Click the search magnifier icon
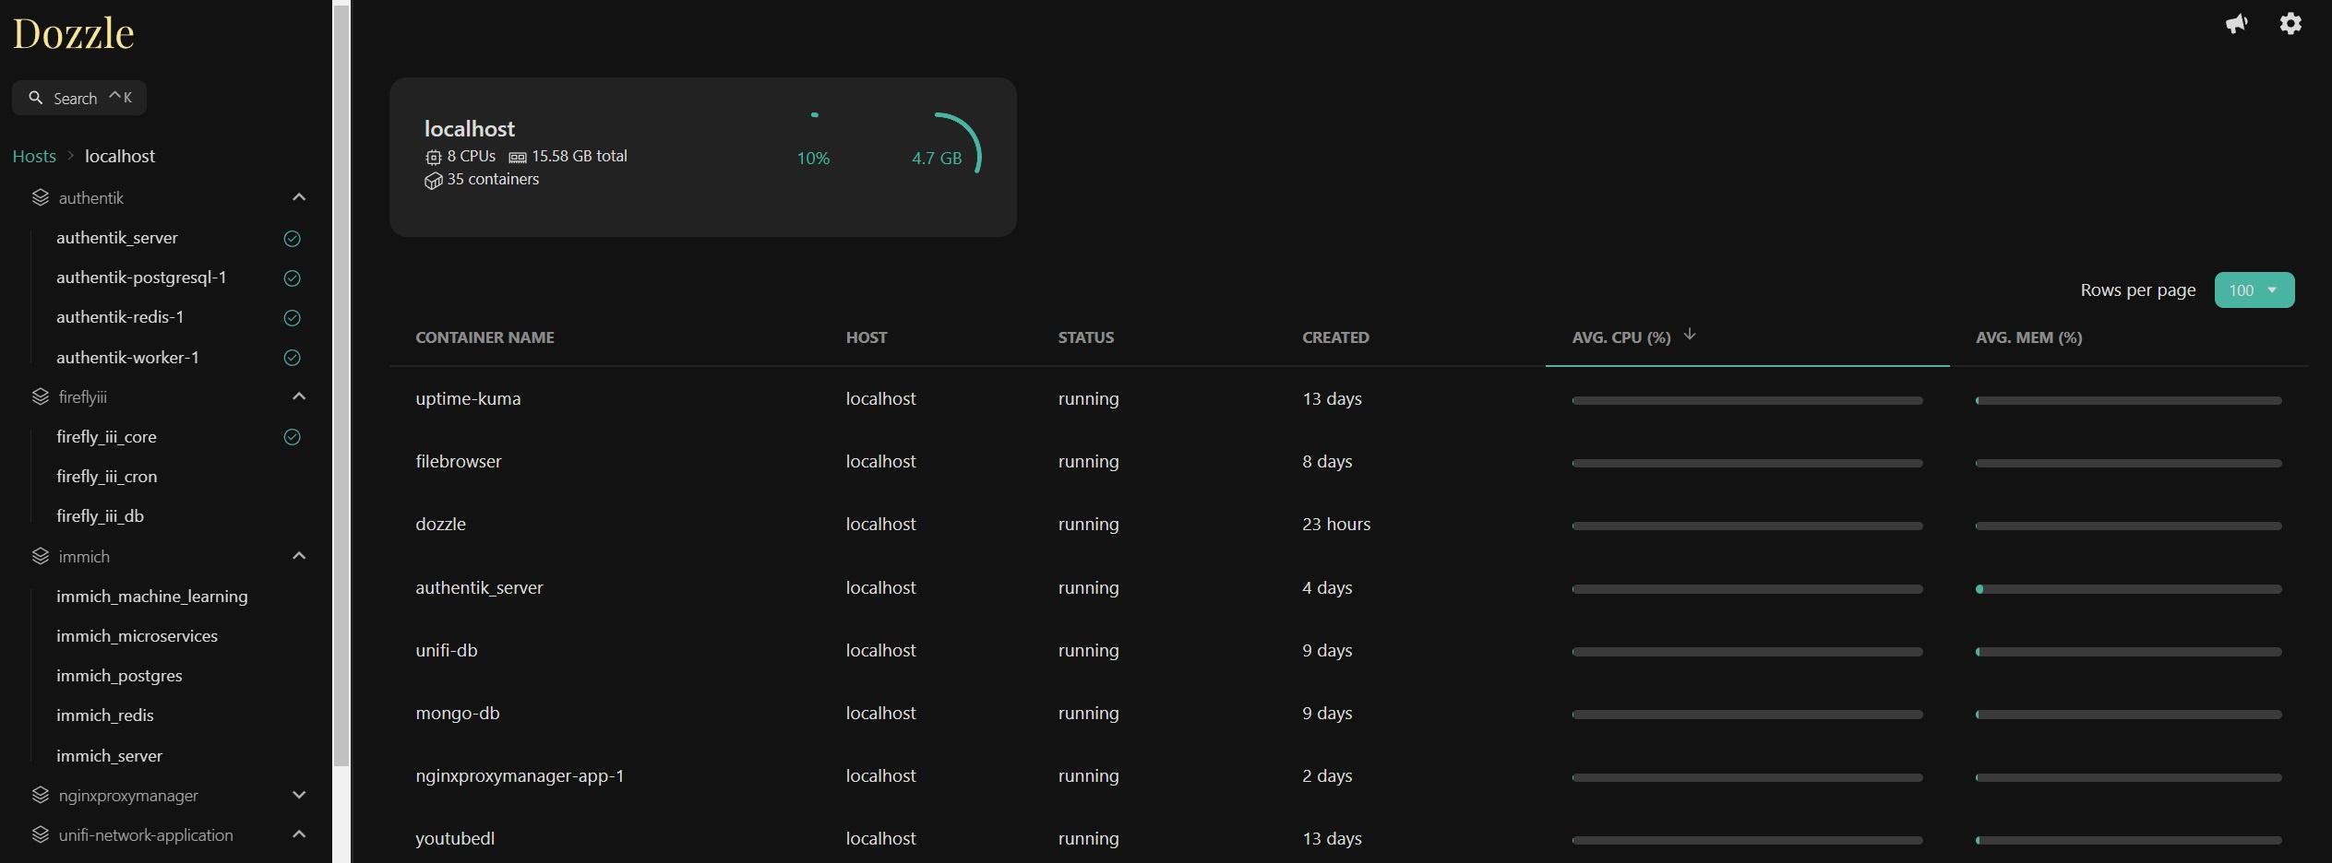The width and height of the screenshot is (2332, 863). pos(35,98)
